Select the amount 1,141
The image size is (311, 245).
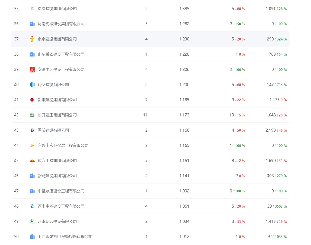184,176
